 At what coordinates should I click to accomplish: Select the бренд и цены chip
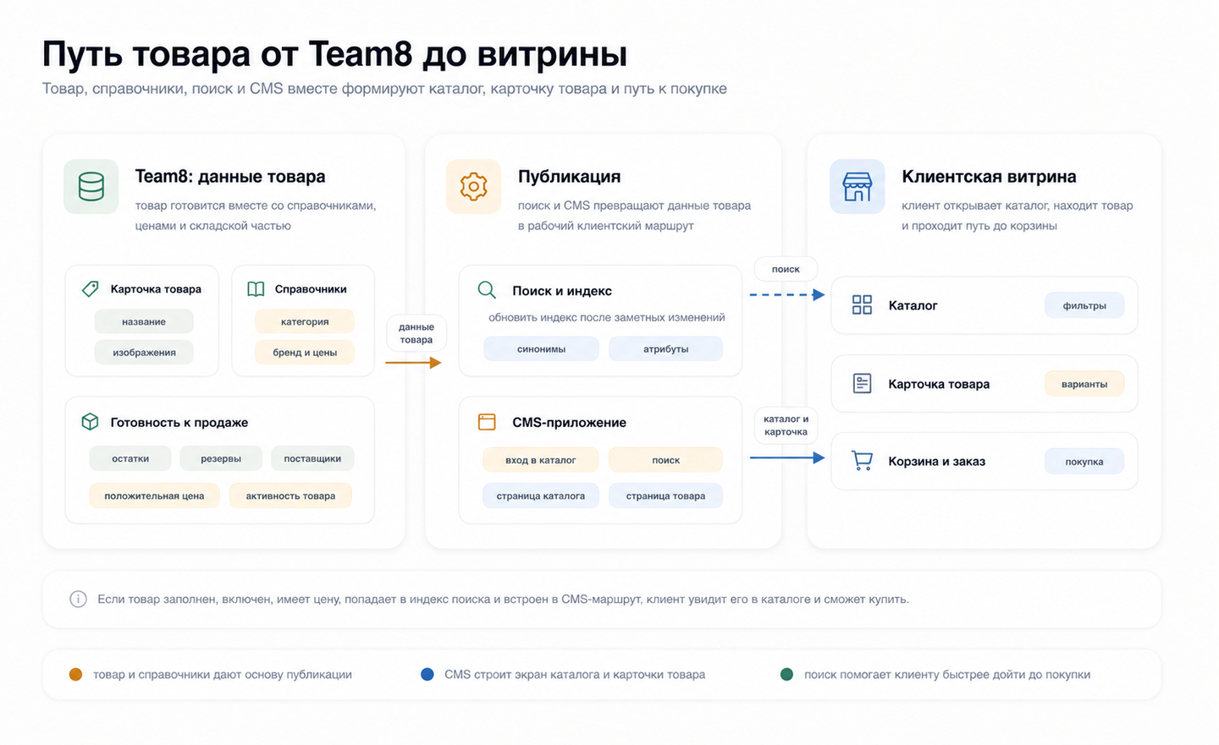click(305, 352)
